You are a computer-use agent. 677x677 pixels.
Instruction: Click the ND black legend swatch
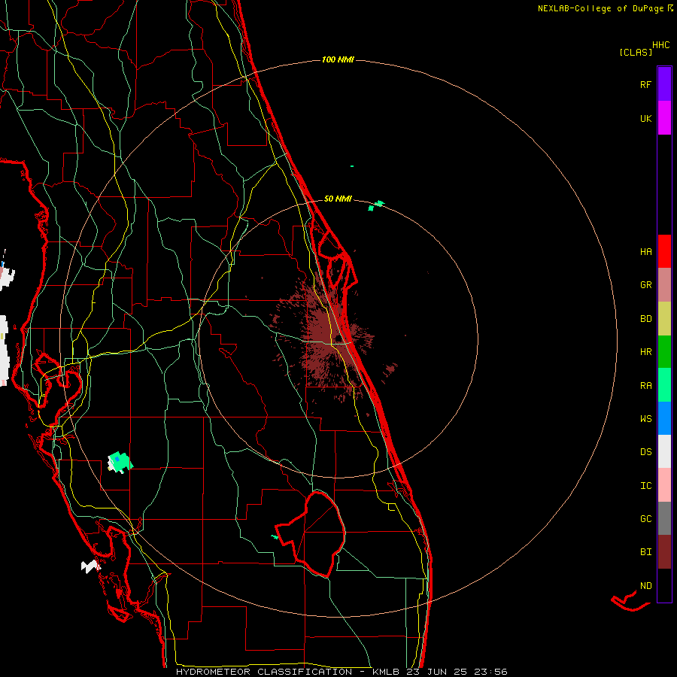point(664,585)
